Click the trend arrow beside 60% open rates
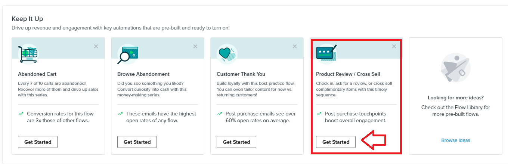Image resolution: width=508 pixels, height=164 pixels. (x=219, y=113)
